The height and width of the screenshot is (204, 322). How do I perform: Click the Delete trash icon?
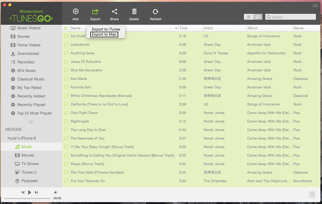(x=134, y=11)
